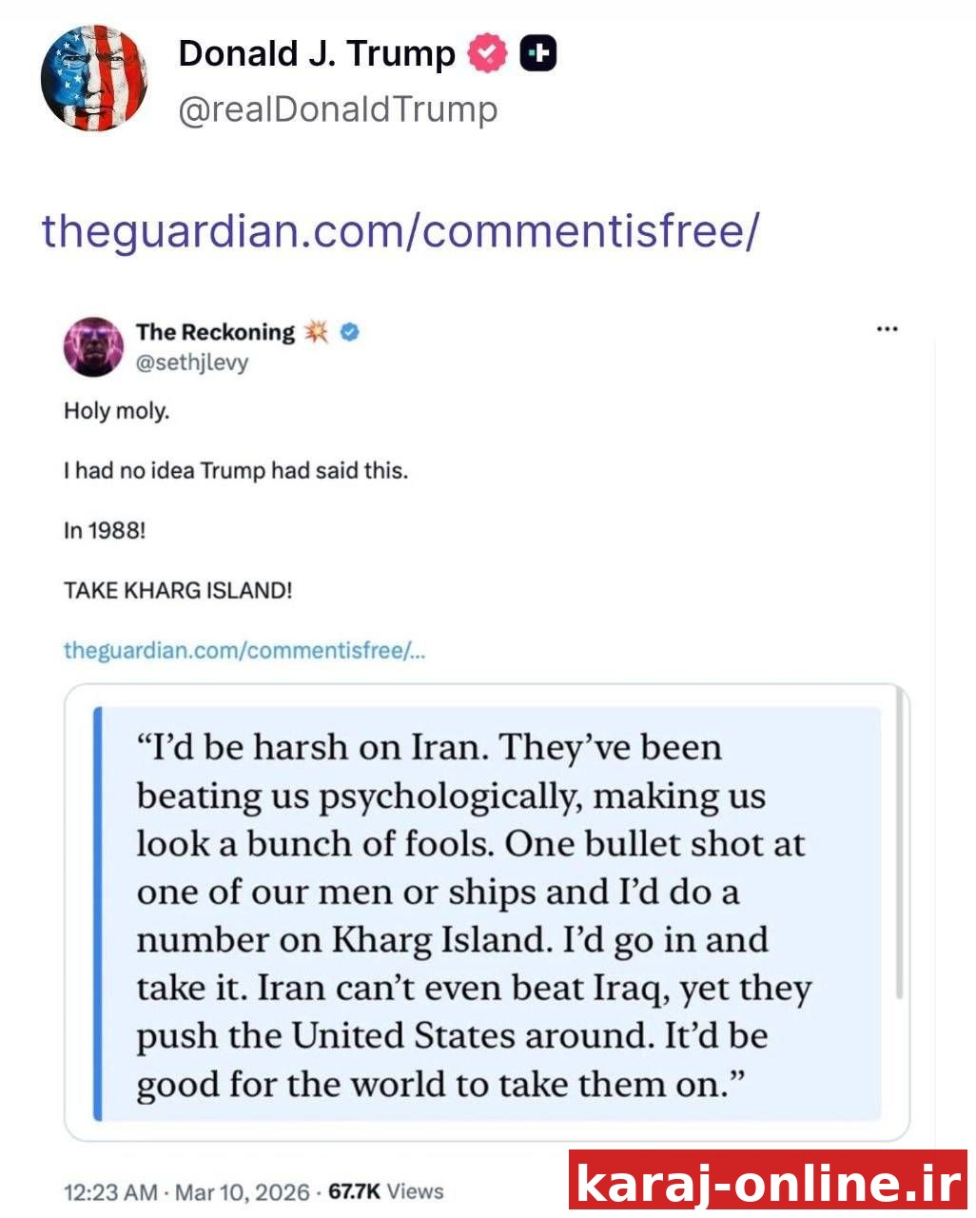The image size is (976, 1218).
Task: Follow the small theguardian.com/commentisfree/... link in tweet
Action: point(244,650)
